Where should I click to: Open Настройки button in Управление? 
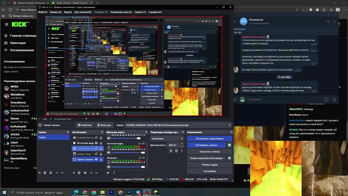(209, 171)
